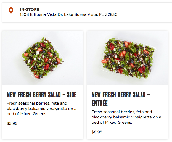The width and height of the screenshot is (172, 142).
Task: Open New Fresh Berry Salad – Side title
Action: pos(41,95)
